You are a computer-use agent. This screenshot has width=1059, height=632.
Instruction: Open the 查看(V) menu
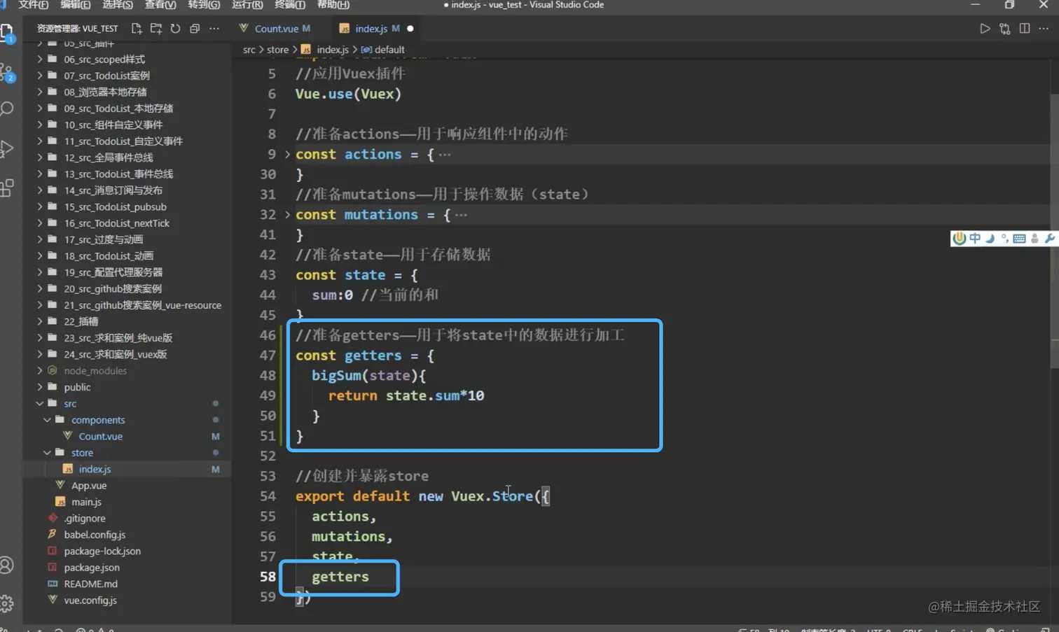point(160,5)
